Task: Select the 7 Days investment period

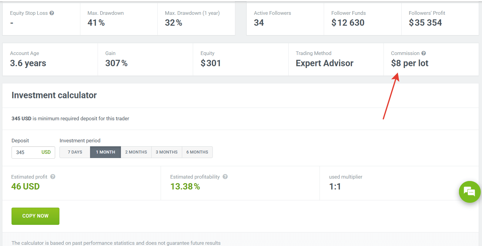Action: pos(75,152)
